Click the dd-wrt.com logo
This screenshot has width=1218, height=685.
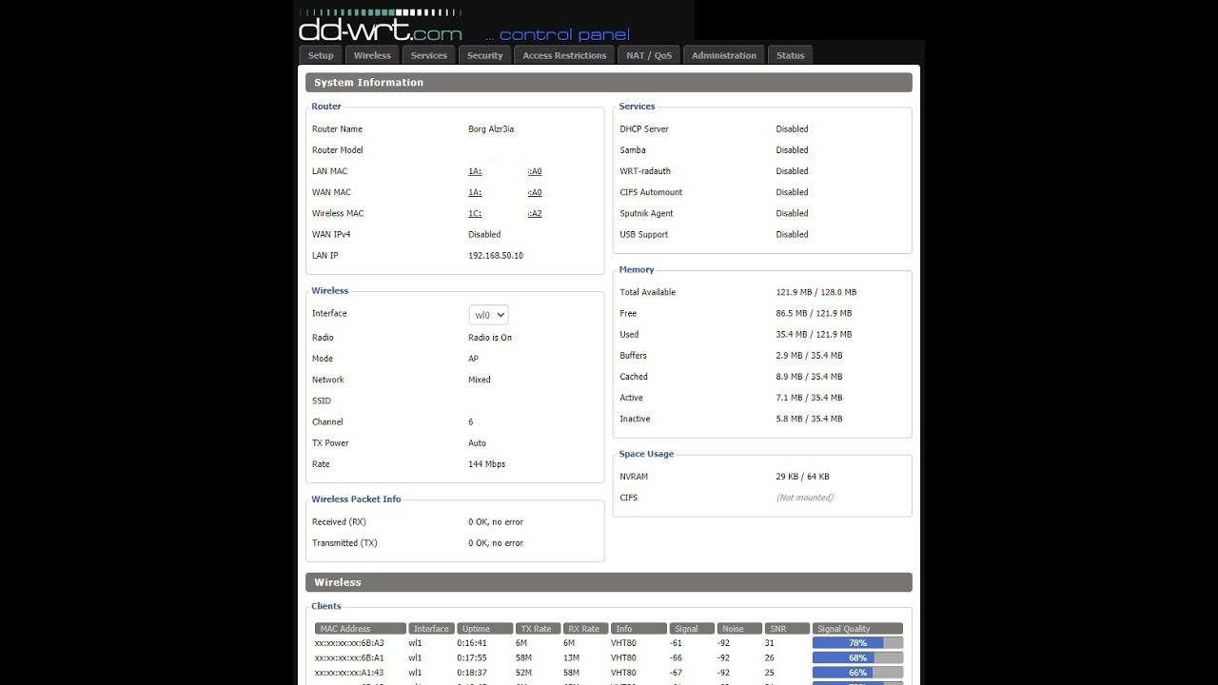tap(381, 26)
